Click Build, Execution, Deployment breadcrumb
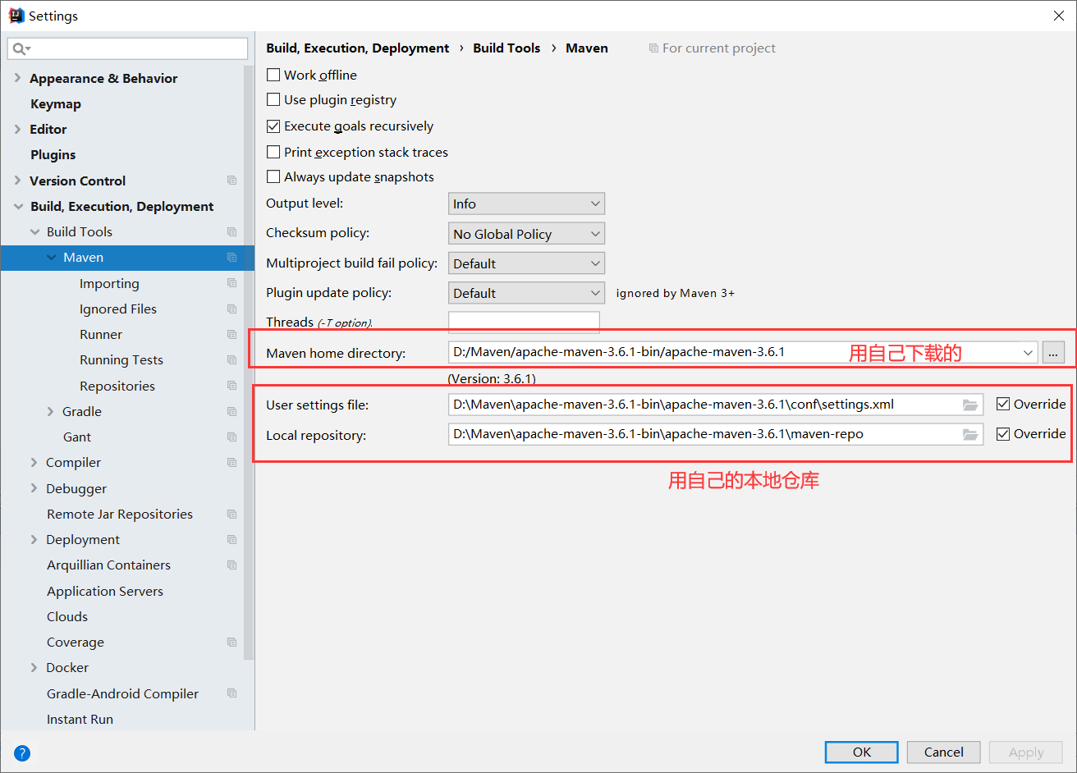 point(358,48)
